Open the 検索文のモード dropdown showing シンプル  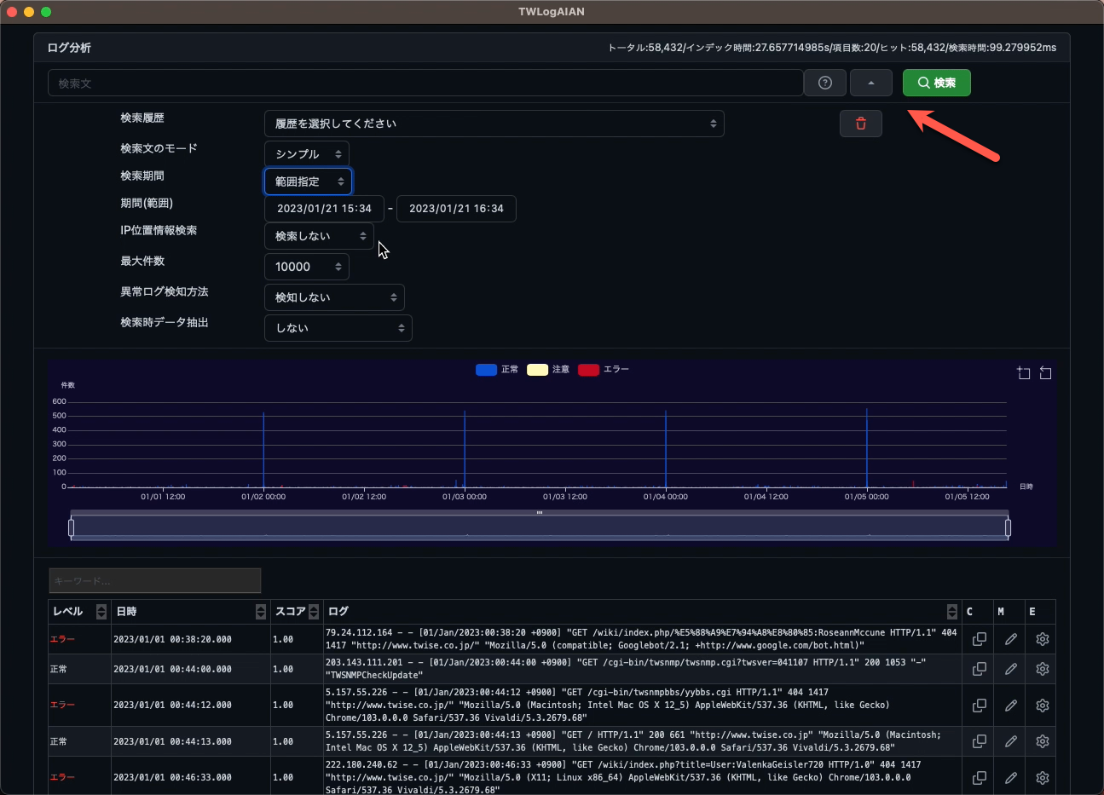pyautogui.click(x=307, y=154)
